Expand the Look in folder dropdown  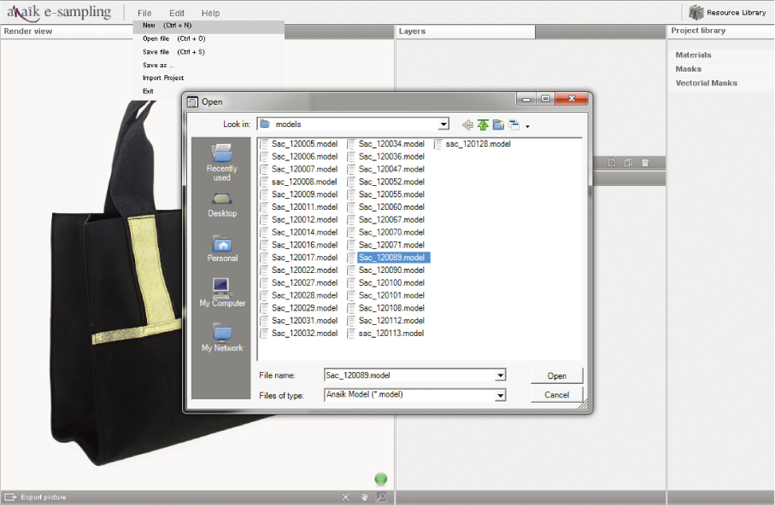click(443, 124)
